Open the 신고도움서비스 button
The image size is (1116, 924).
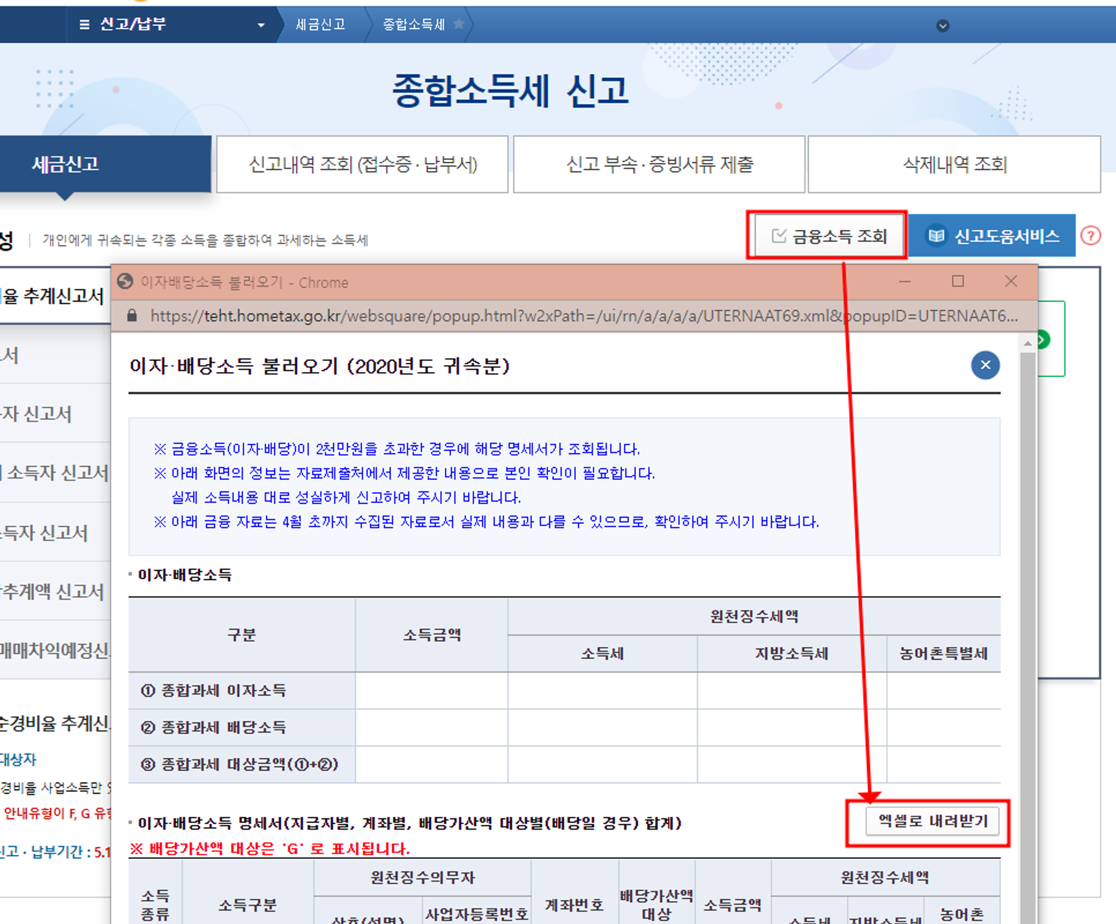tap(992, 236)
